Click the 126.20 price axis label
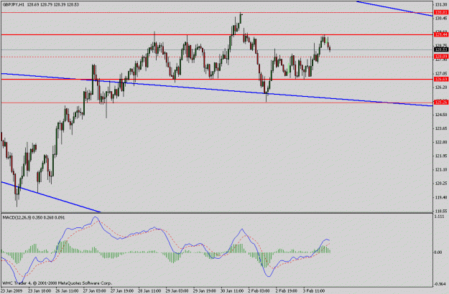The width and height of the screenshot is (449, 294). [x=442, y=87]
